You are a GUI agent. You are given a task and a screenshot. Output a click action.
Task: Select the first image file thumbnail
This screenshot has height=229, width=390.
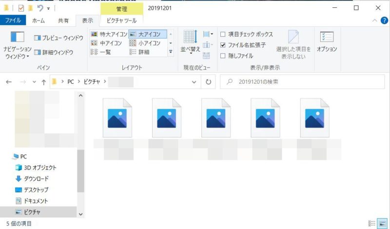117,117
